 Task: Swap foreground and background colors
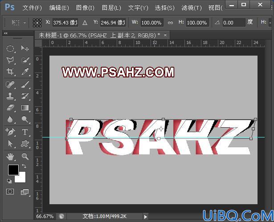(x=24, y=166)
